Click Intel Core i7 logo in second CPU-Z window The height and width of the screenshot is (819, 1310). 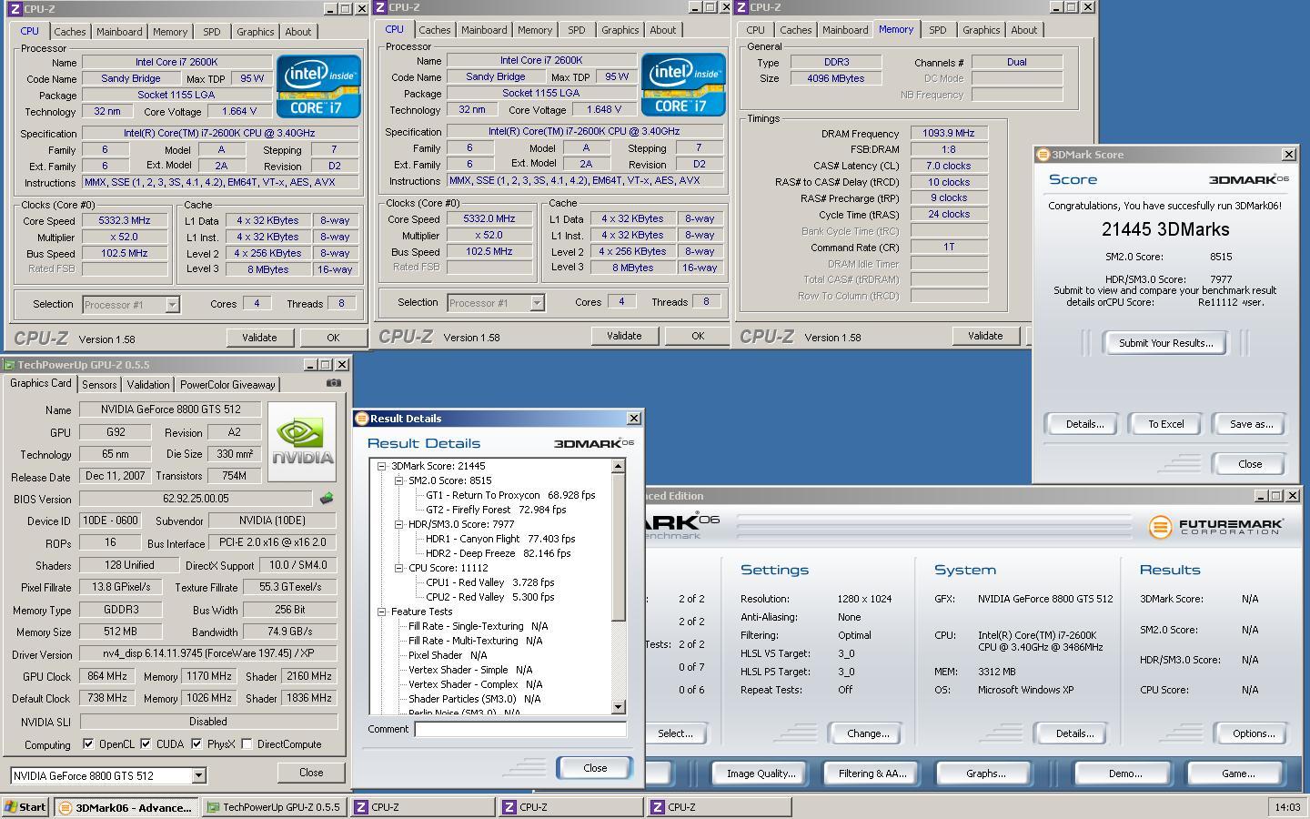pos(683,85)
